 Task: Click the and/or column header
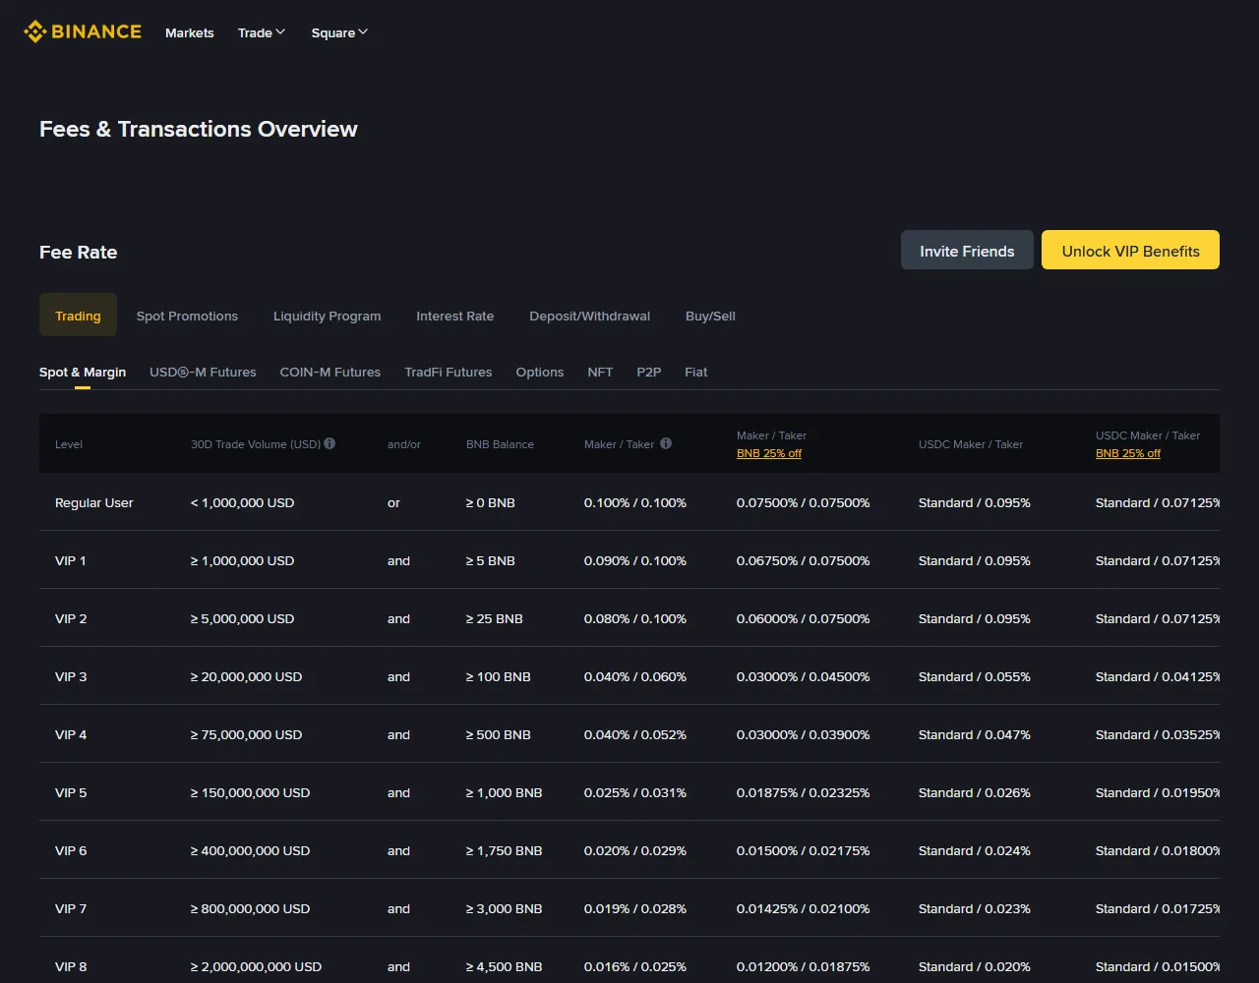pyautogui.click(x=404, y=444)
